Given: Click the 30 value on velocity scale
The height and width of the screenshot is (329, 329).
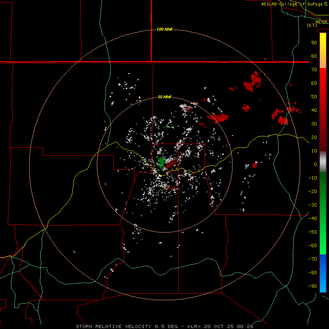Looking at the screenshot, I should click(x=314, y=124).
